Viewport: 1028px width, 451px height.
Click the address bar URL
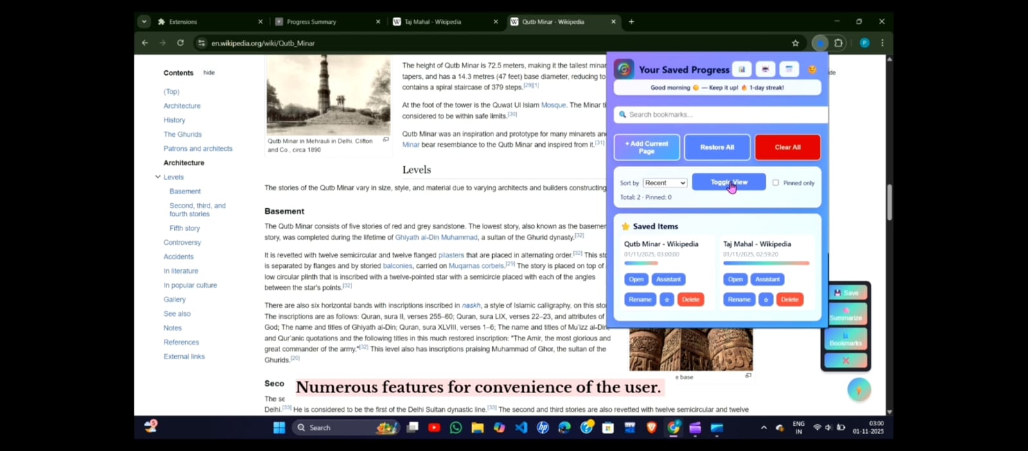263,43
